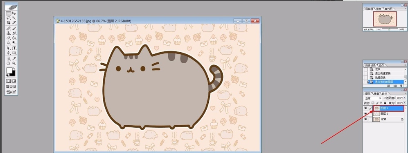Switch to the 通道 channels tab
Image resolution: width=408 pixels, height=153 pixels.
click(x=376, y=93)
